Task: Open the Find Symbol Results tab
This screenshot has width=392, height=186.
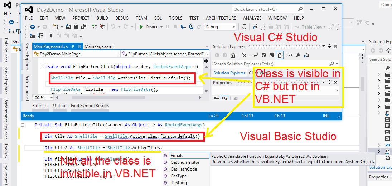Action: point(90,106)
